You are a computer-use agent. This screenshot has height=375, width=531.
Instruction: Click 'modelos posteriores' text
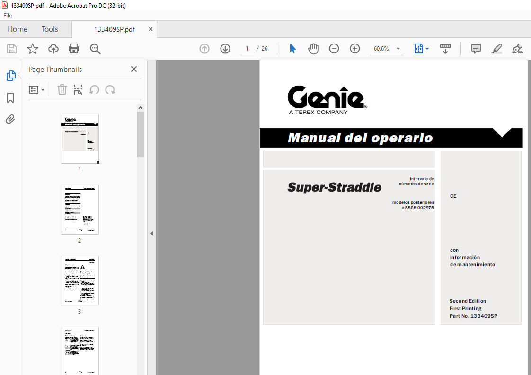(413, 202)
